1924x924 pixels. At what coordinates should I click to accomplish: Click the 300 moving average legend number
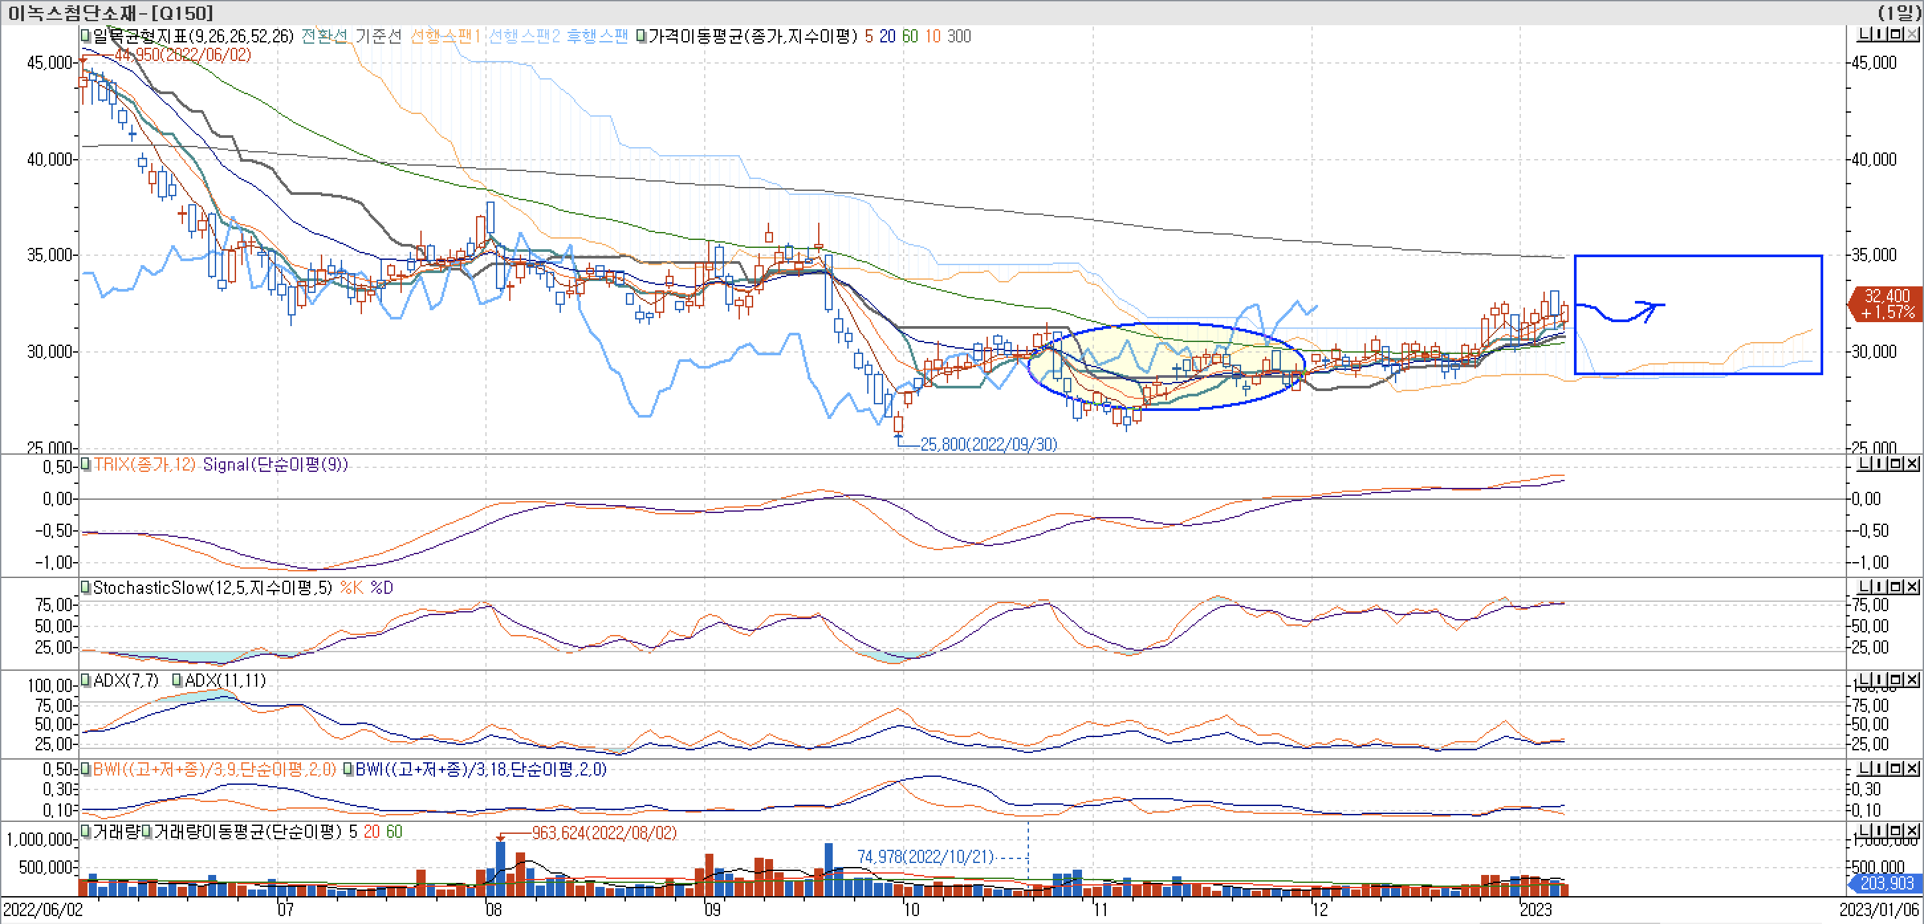[959, 36]
